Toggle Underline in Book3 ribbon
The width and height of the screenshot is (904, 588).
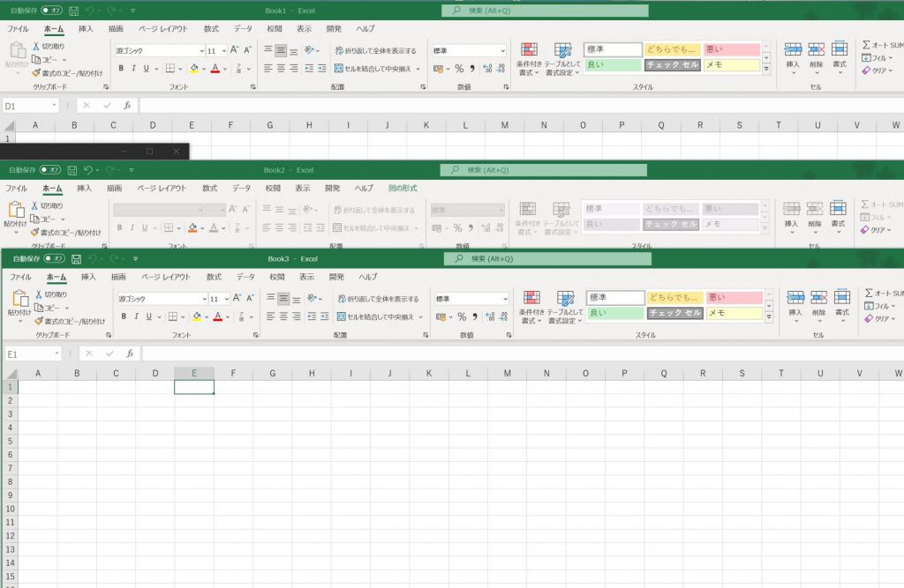(148, 316)
